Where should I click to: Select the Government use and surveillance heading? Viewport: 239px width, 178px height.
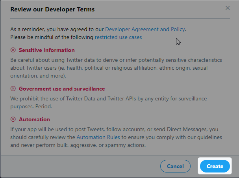(62, 89)
